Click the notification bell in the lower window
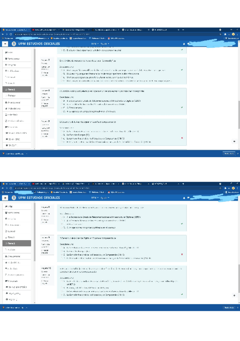Viewport: 240px width, 341px height. click(x=184, y=198)
